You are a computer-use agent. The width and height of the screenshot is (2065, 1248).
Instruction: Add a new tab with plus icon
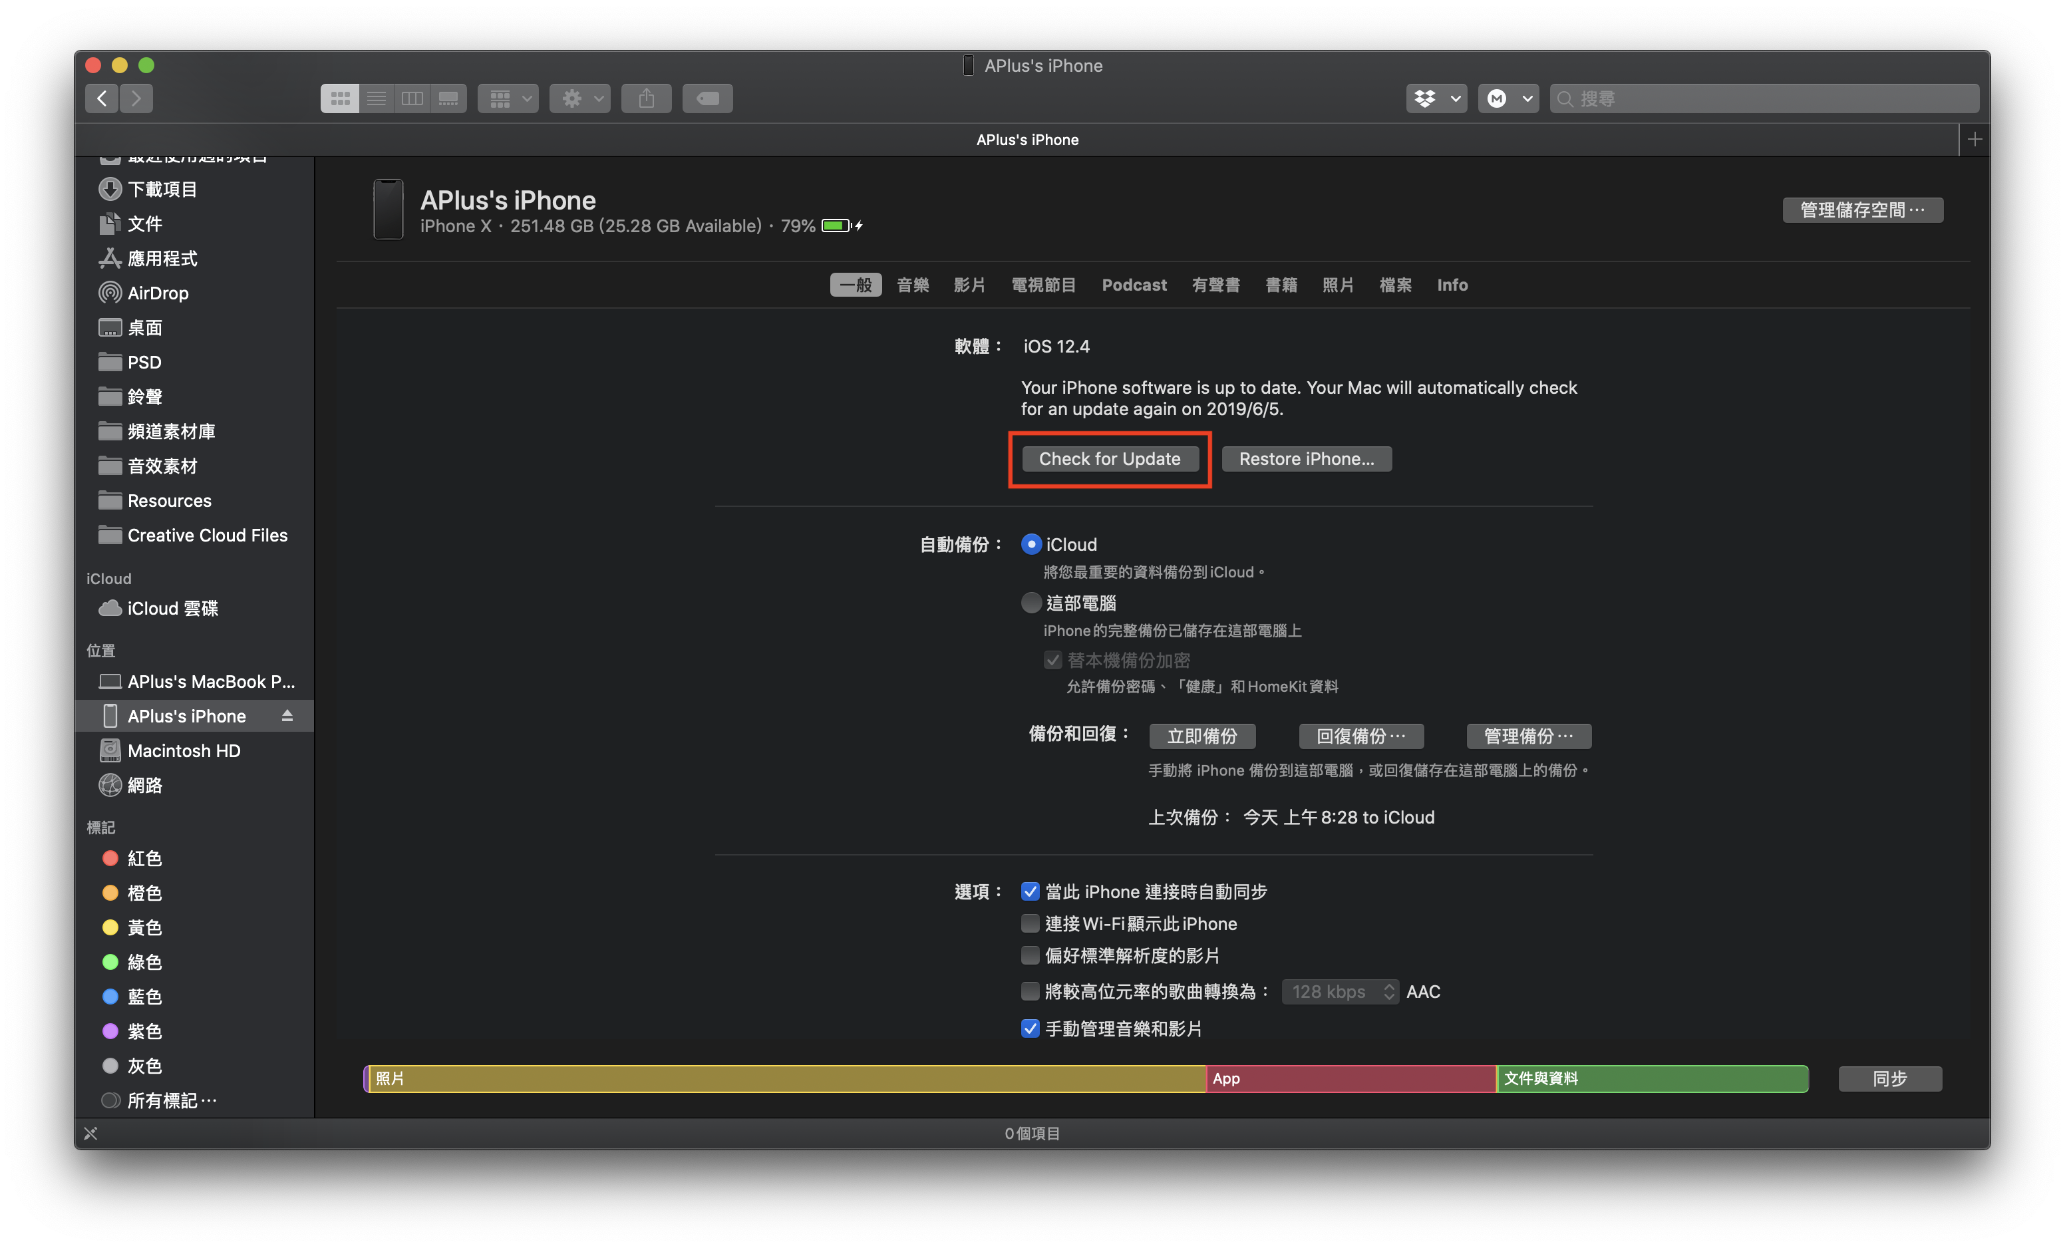tap(1975, 139)
